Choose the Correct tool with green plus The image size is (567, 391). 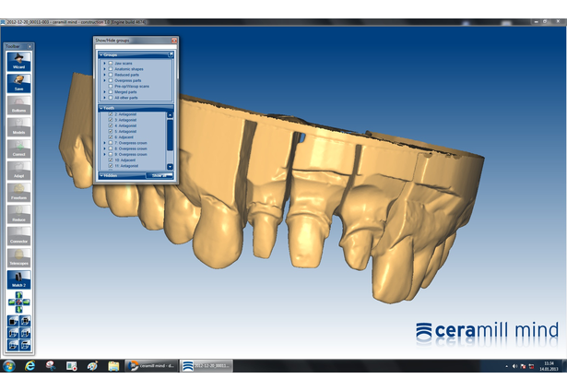coord(18,148)
